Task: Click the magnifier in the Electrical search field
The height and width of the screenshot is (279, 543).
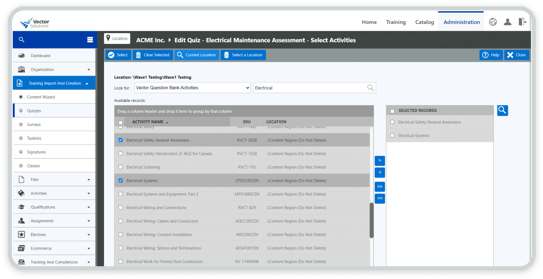Action: 371,88
